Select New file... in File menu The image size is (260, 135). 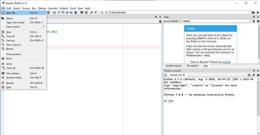coord(24,13)
